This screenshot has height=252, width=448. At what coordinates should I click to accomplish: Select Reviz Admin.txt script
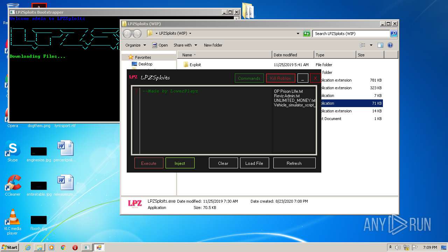pos(287,96)
